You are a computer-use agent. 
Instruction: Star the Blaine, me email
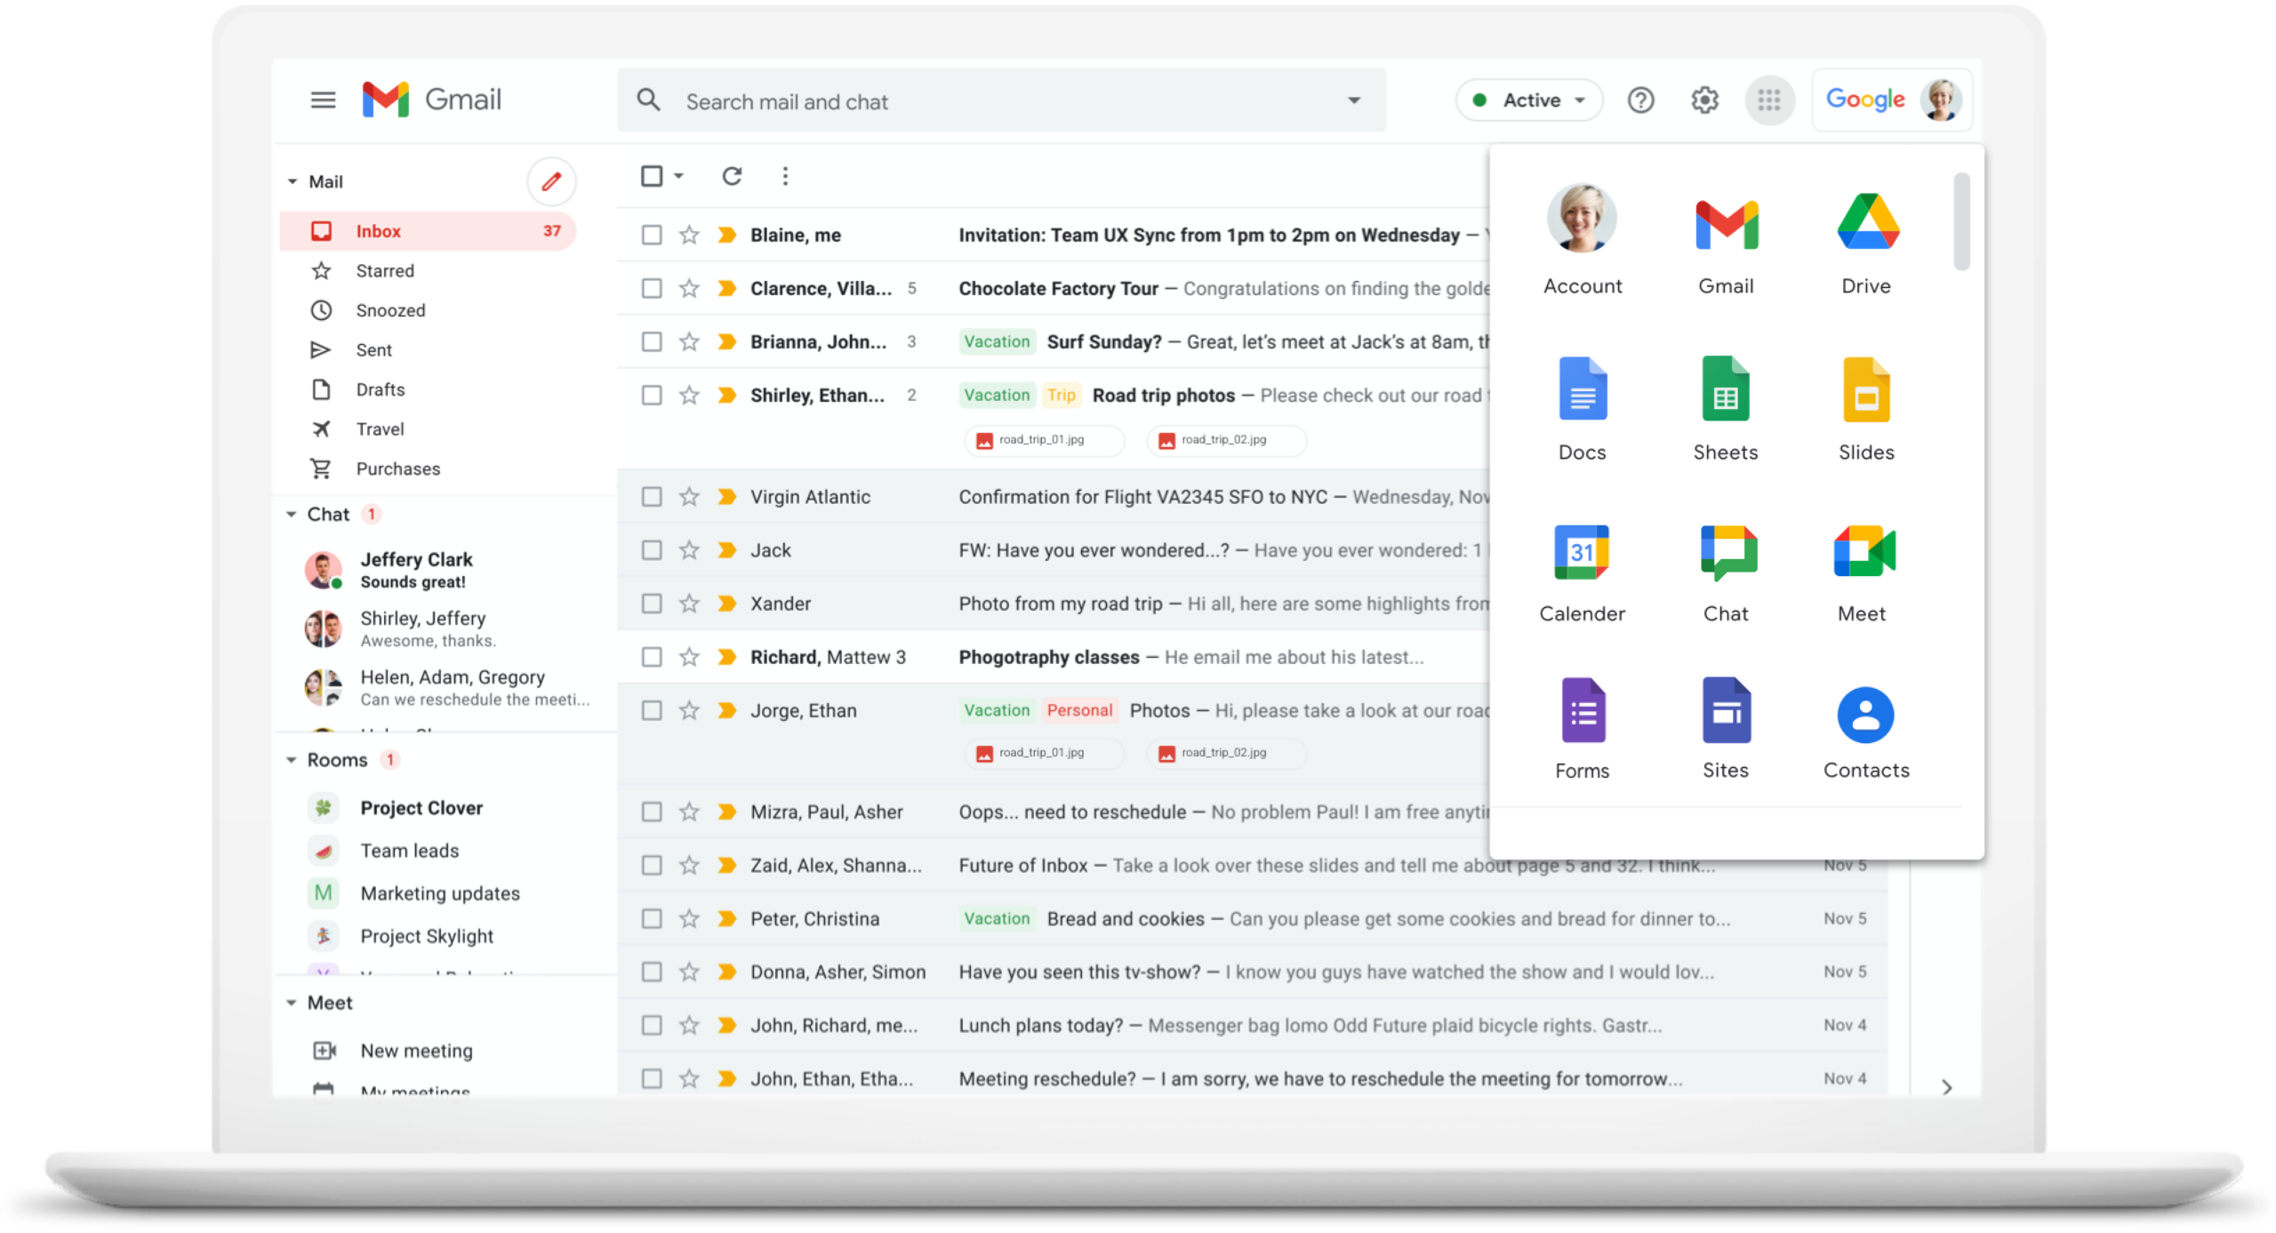(689, 235)
